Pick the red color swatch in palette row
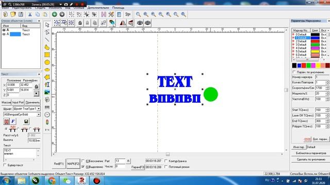Viewport: 330px width, 185px height. [304, 65]
